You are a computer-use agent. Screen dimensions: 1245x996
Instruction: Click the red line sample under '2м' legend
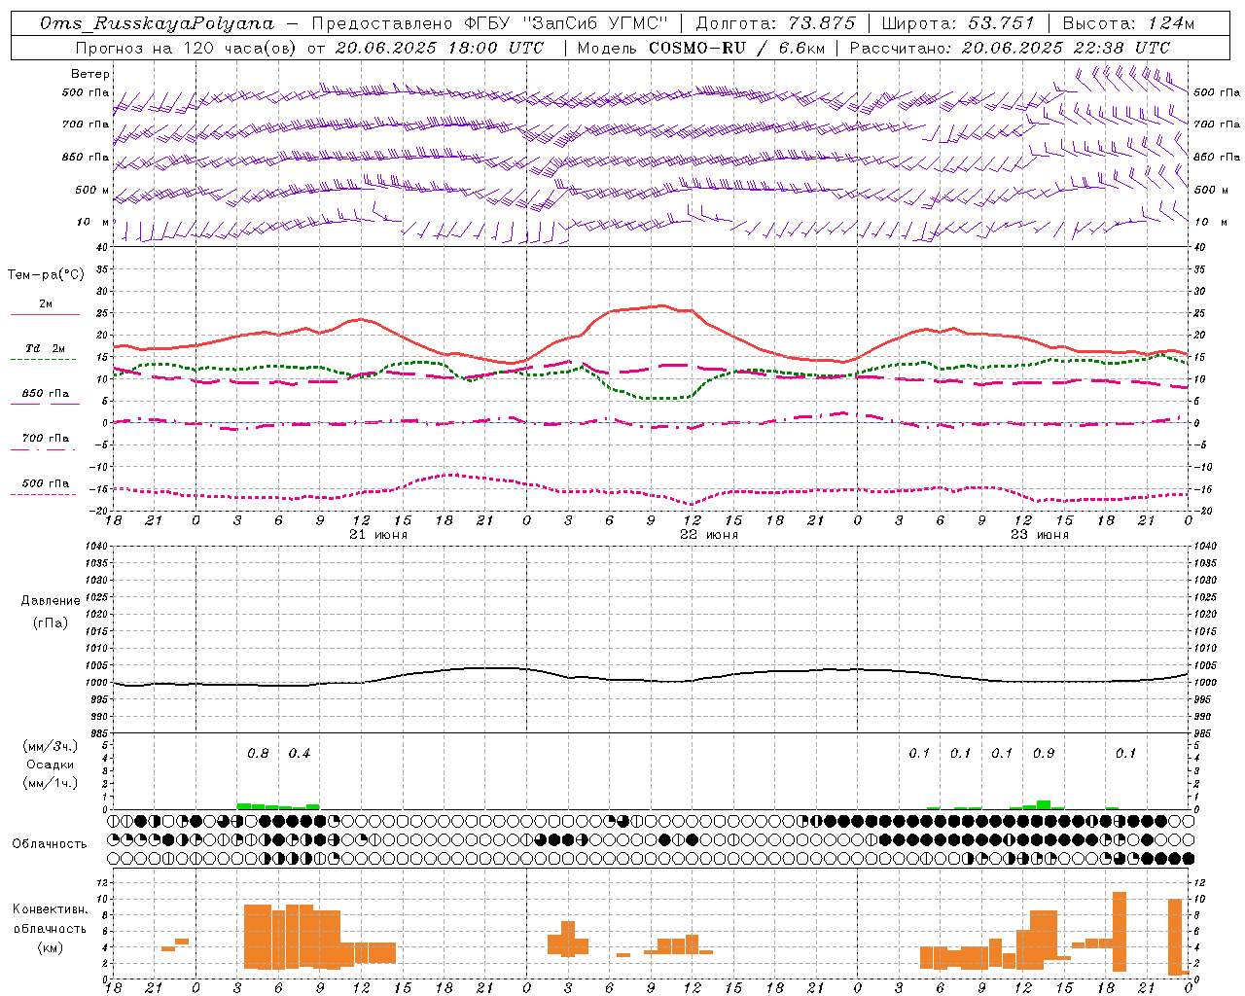[x=45, y=314]
